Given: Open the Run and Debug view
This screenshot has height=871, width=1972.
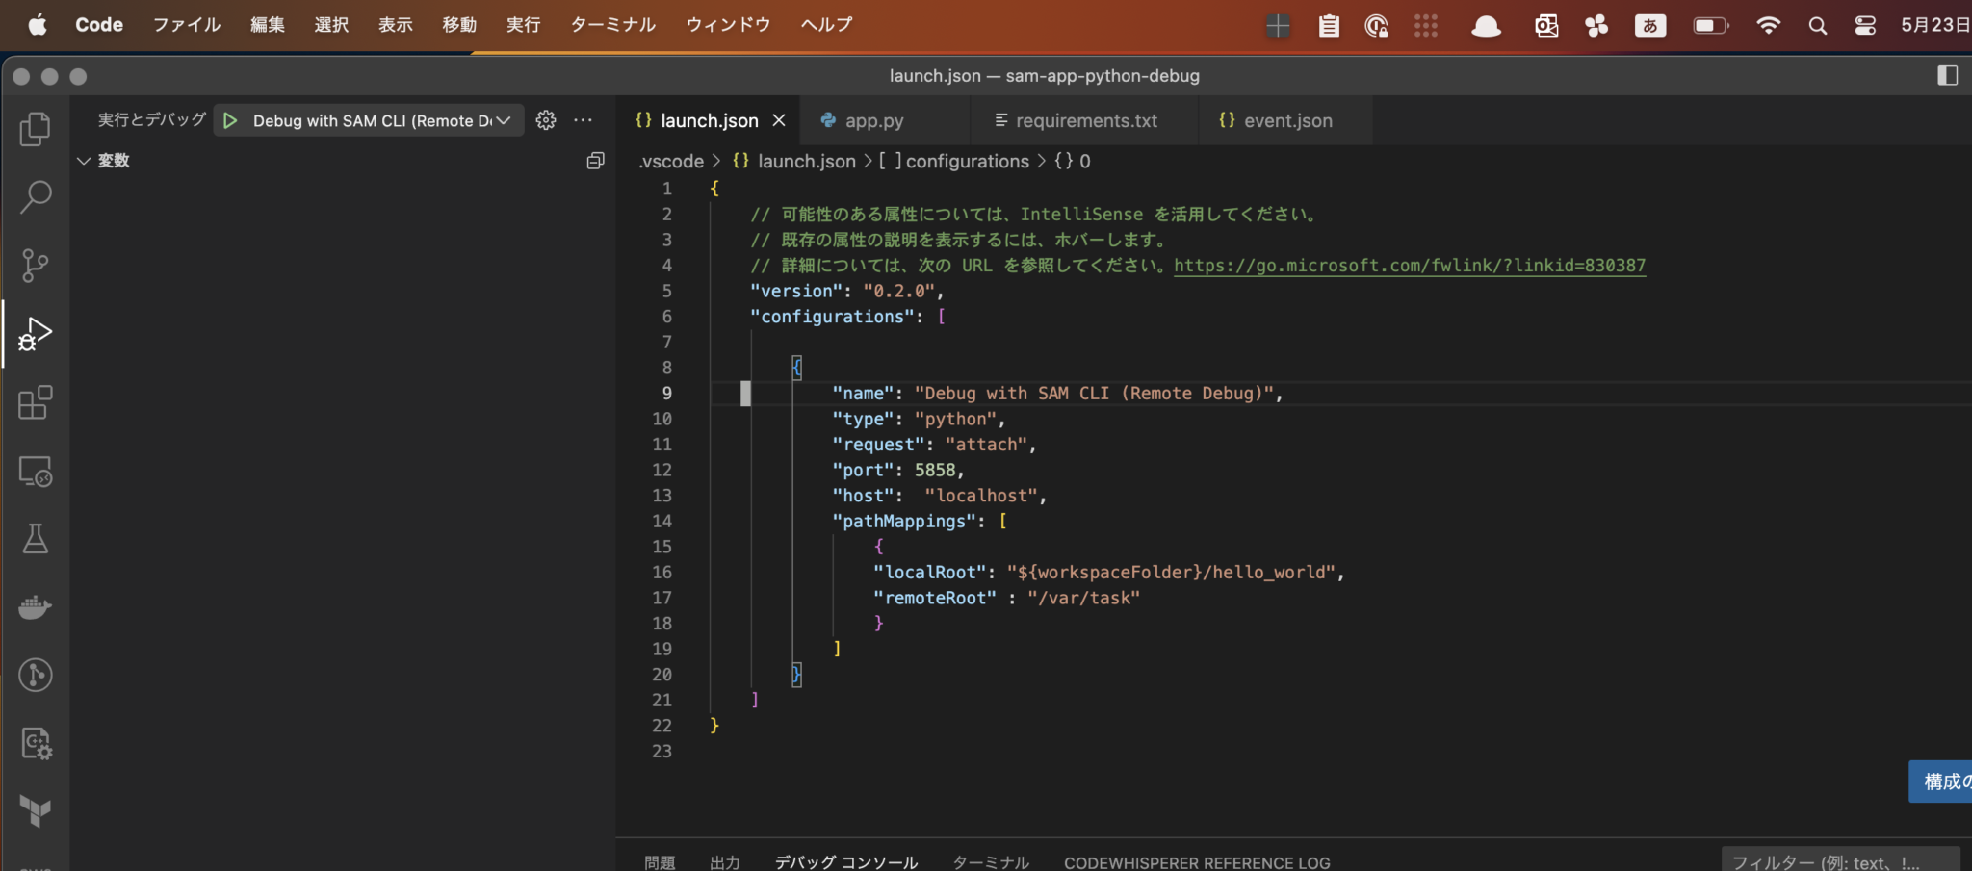Looking at the screenshot, I should point(35,333).
